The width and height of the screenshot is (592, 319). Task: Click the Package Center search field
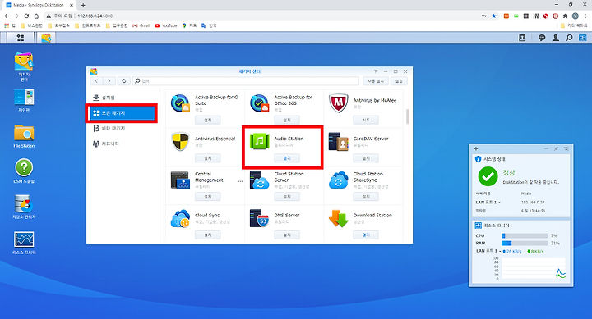coord(246,81)
